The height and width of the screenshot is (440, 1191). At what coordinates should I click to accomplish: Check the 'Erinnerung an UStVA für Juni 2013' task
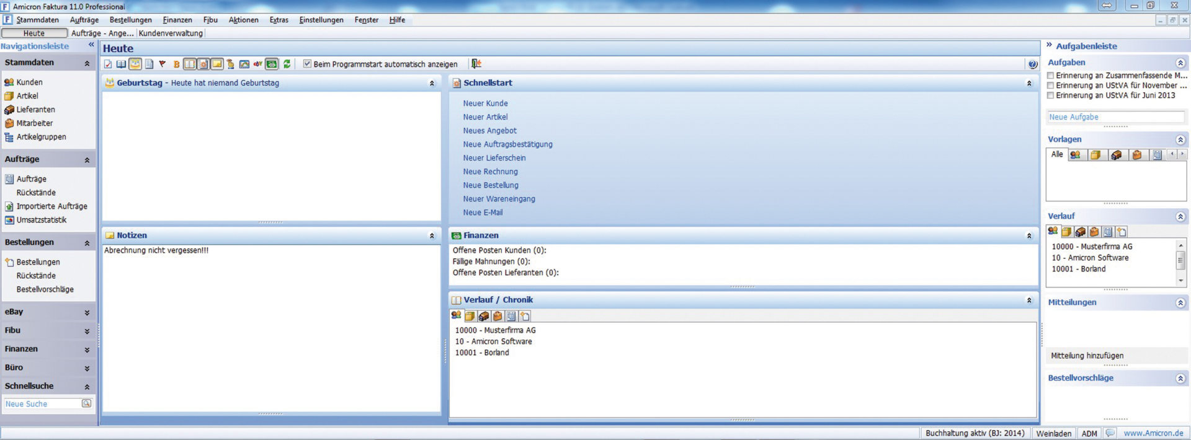[1050, 95]
